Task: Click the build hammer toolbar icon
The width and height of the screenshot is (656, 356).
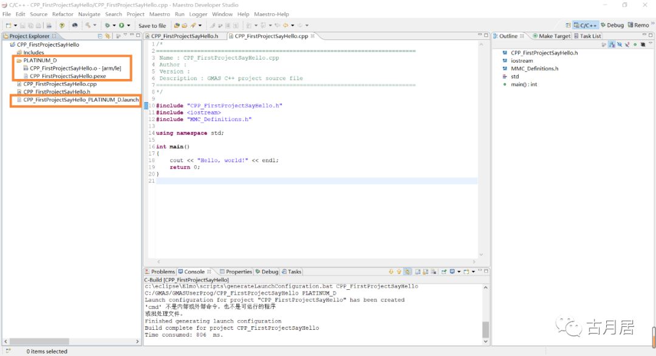Action: [88, 26]
